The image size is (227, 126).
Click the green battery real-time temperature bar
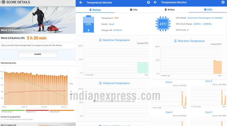[x=143, y=67]
